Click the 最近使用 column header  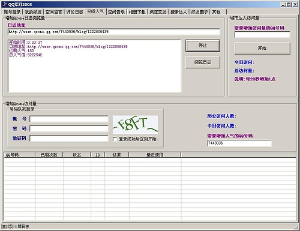(x=155, y=155)
